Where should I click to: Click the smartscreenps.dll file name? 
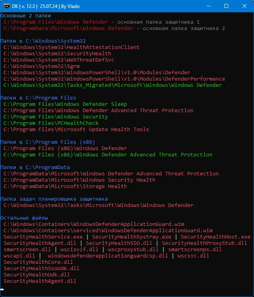click(195, 250)
